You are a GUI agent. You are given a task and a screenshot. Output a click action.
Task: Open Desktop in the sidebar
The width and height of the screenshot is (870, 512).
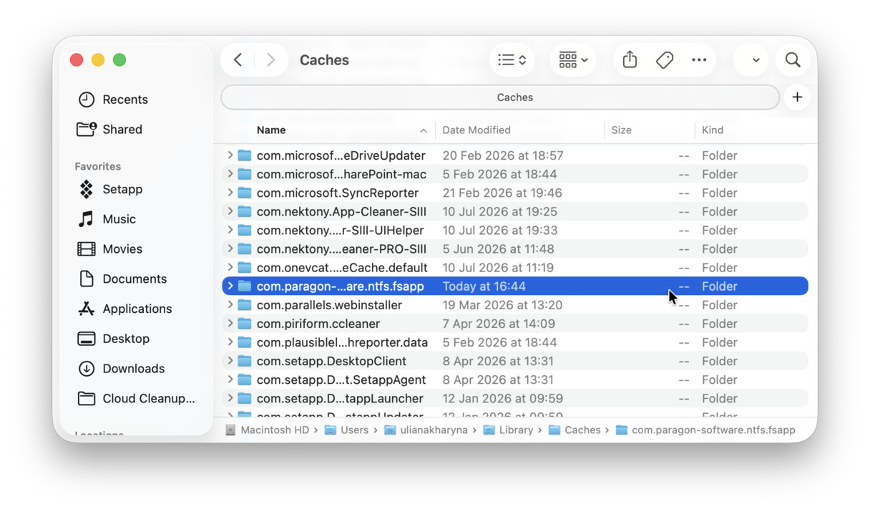(x=125, y=339)
